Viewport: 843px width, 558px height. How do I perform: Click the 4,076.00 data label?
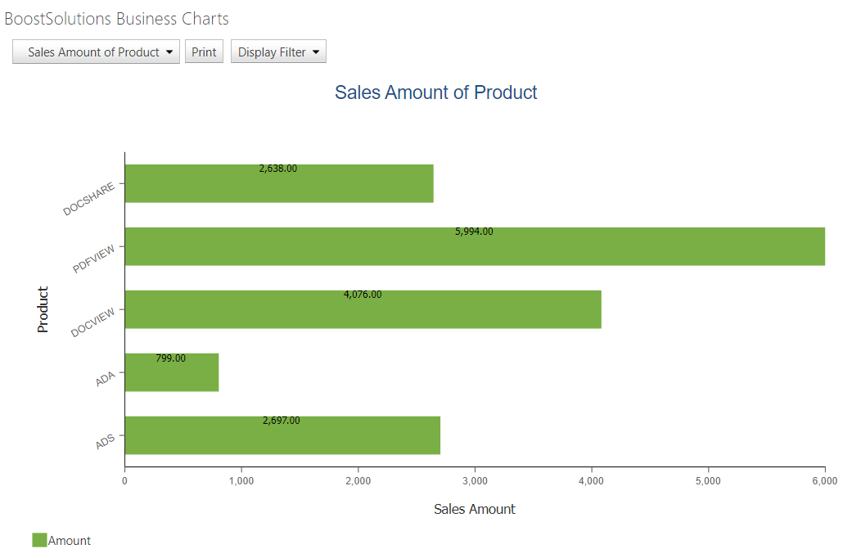(x=363, y=295)
